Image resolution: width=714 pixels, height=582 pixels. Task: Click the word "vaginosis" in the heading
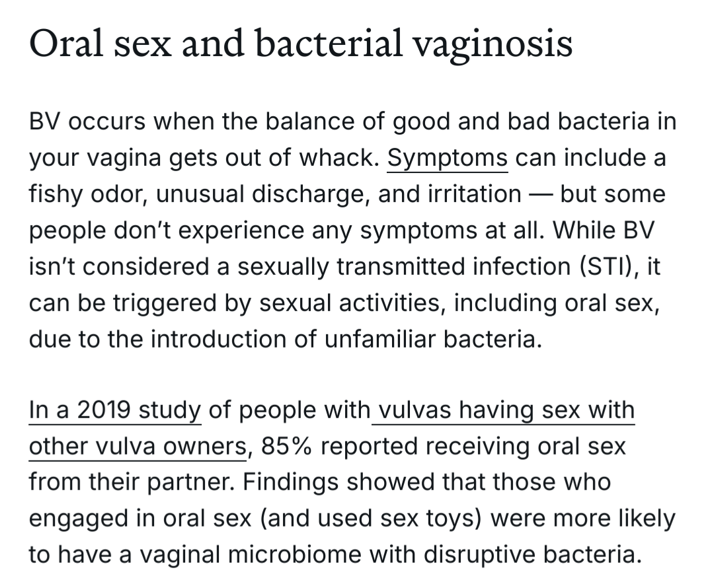[493, 45]
